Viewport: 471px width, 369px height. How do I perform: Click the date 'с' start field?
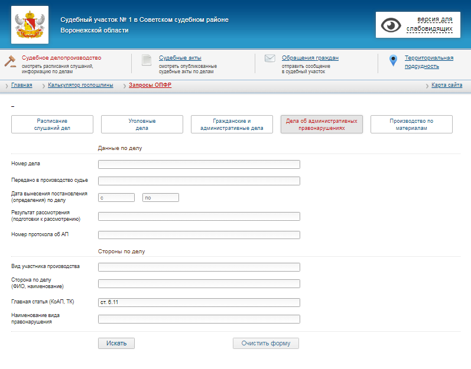[116, 197]
